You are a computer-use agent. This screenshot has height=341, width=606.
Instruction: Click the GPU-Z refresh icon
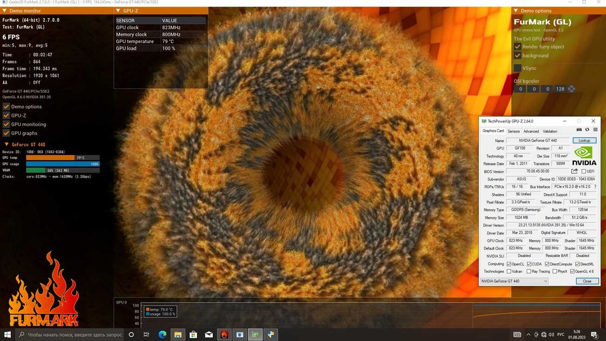587,130
